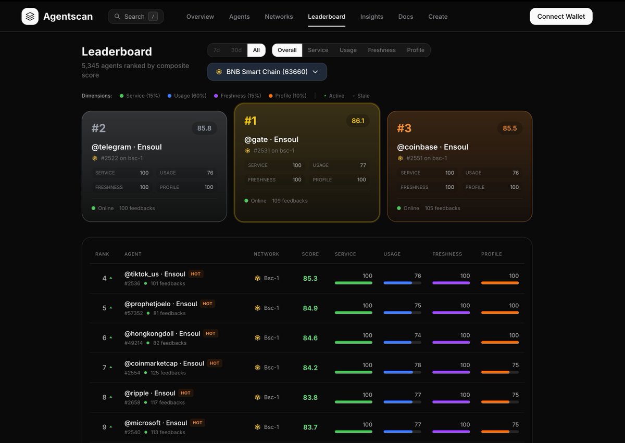Screen dimensions: 625x443
Task: Click the blue Usage legend dot
Action: click(x=170, y=96)
